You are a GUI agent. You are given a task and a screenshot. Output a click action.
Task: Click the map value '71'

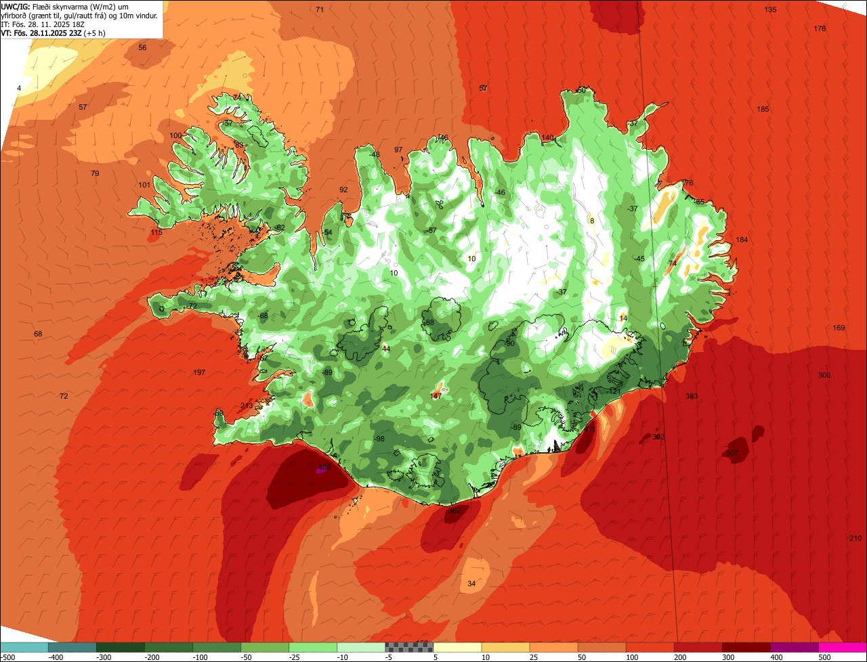pos(320,9)
